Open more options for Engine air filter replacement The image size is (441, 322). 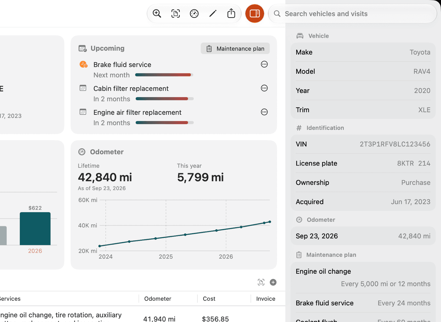click(x=264, y=112)
